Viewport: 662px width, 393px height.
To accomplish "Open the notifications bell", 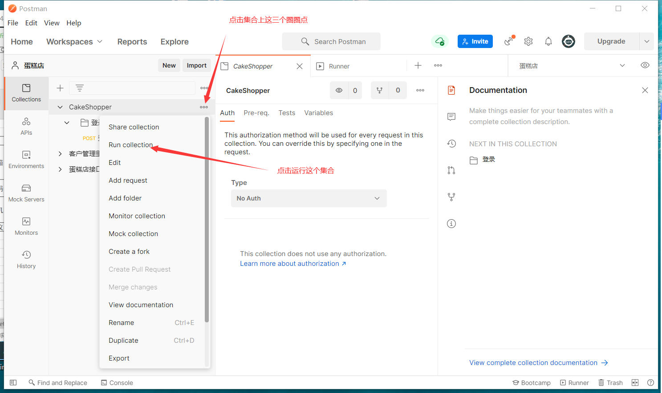I will (548, 41).
